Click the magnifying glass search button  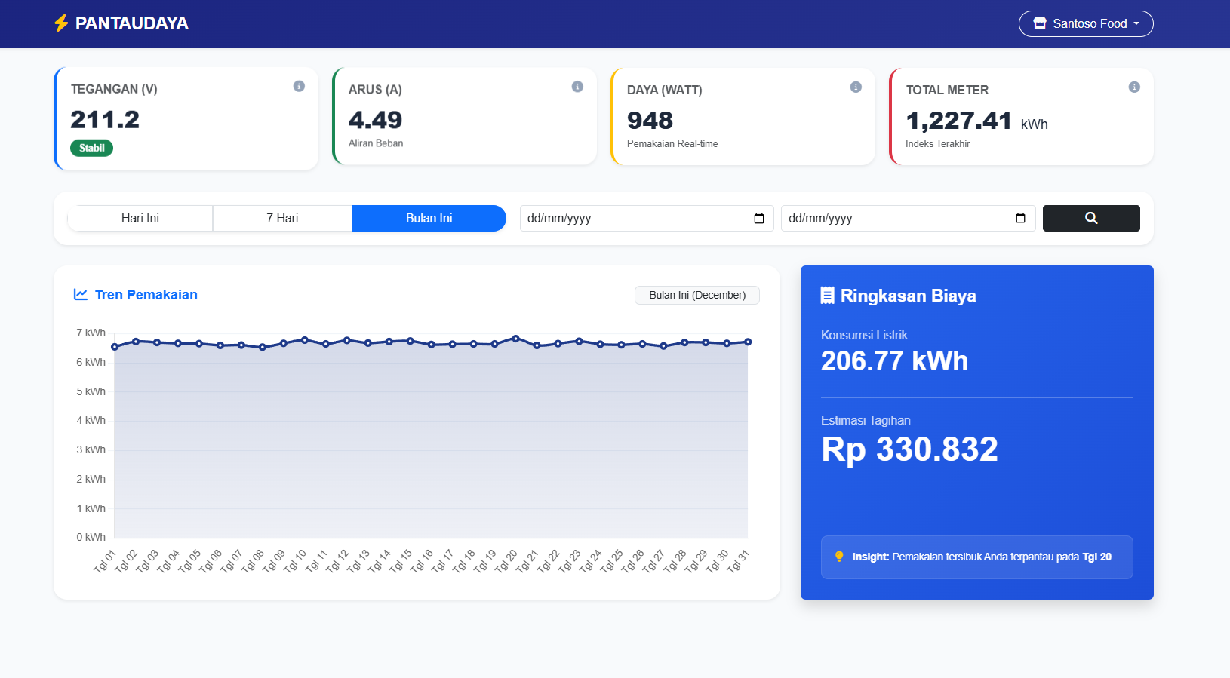click(1091, 218)
